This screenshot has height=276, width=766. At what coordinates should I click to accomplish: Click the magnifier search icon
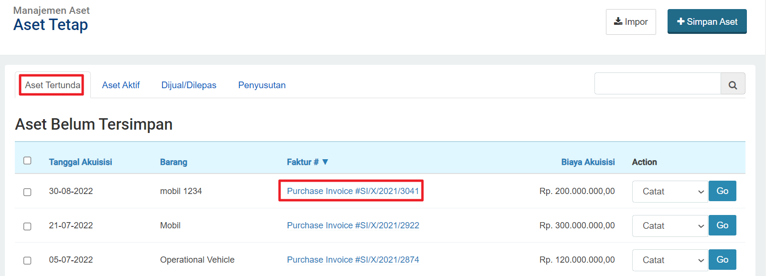coord(733,84)
